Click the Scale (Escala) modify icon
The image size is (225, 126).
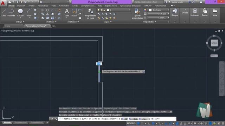[47, 18]
